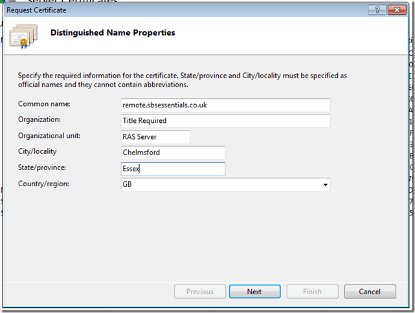Click the "Common name:" label text
This screenshot has height=313, width=415.
44,103
